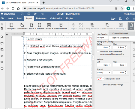Choose Remove Watermark
This screenshot has width=135, height=109.
pos(121,38)
